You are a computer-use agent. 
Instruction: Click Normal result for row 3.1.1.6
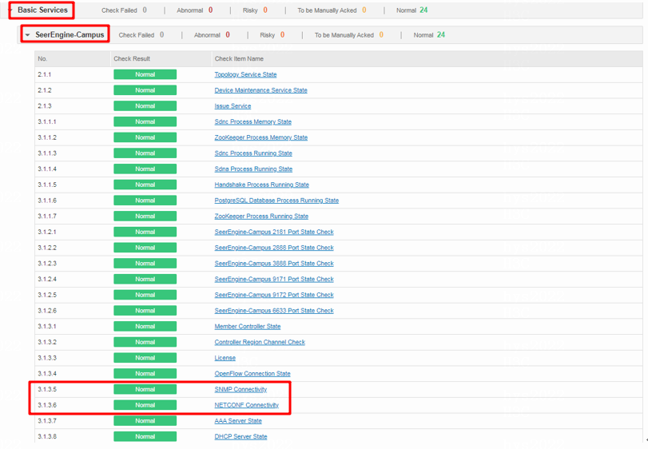(x=145, y=200)
